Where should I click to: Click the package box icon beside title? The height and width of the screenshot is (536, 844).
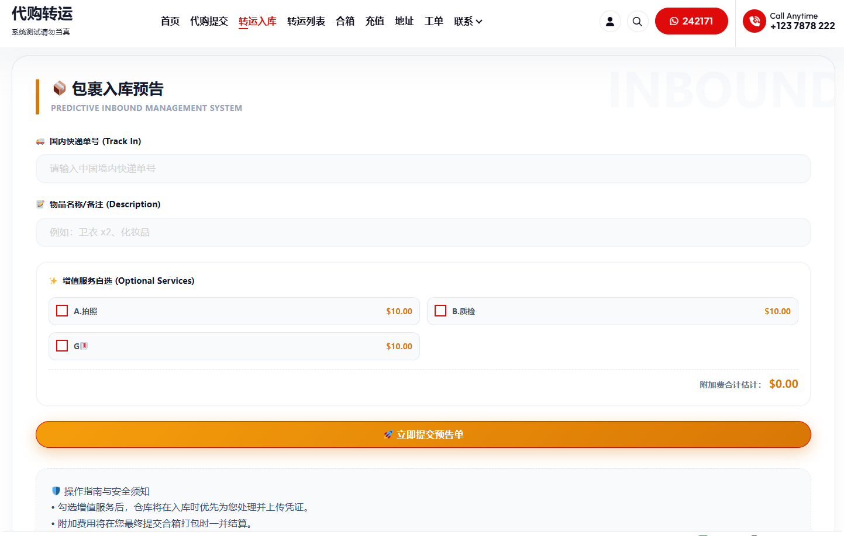tap(59, 88)
